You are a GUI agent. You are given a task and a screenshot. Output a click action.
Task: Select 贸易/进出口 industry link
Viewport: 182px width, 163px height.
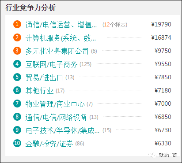pos(44,78)
